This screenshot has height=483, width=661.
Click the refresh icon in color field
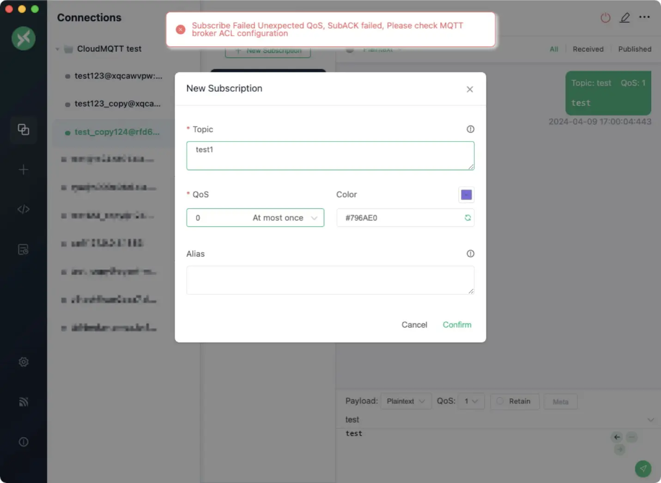pyautogui.click(x=467, y=218)
